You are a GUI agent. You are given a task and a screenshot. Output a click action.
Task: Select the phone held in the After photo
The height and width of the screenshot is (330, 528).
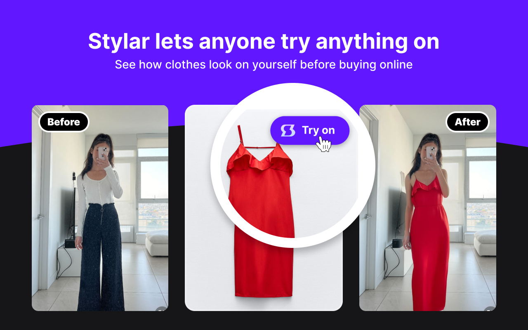431,153
